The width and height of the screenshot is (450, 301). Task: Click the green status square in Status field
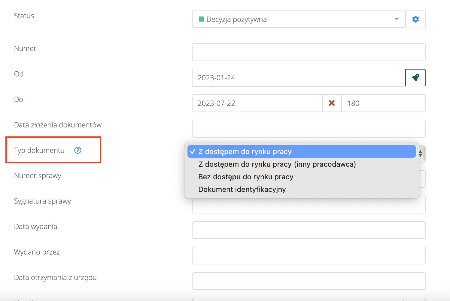(x=201, y=19)
